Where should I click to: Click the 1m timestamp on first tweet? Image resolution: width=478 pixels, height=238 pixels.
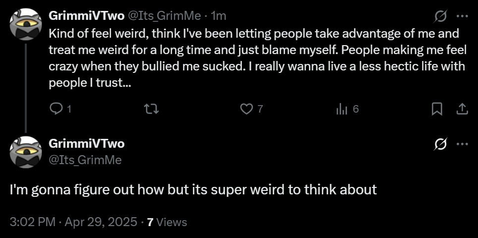pyautogui.click(x=219, y=16)
